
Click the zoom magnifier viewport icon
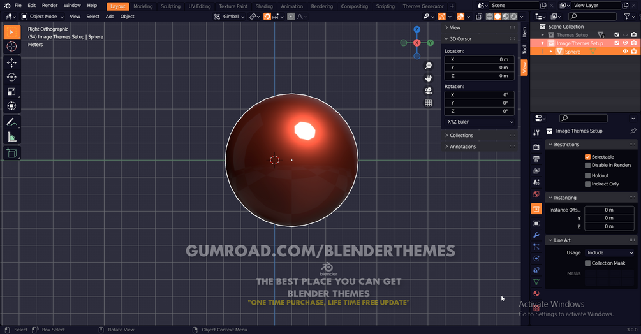(428, 66)
